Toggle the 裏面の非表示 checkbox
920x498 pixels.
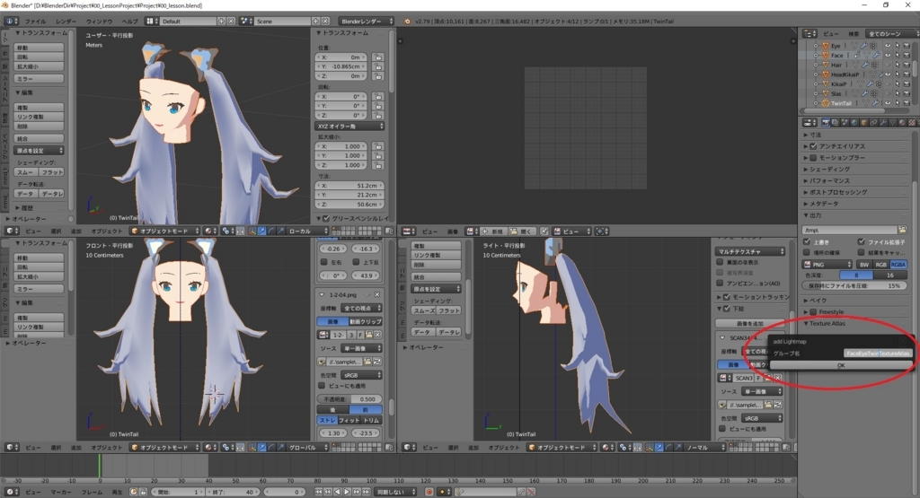(720, 263)
